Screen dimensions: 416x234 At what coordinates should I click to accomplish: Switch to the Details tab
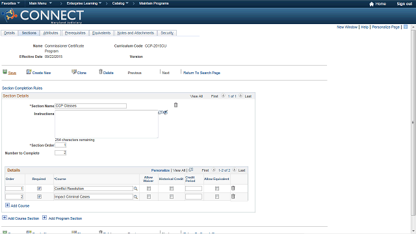pyautogui.click(x=9, y=33)
